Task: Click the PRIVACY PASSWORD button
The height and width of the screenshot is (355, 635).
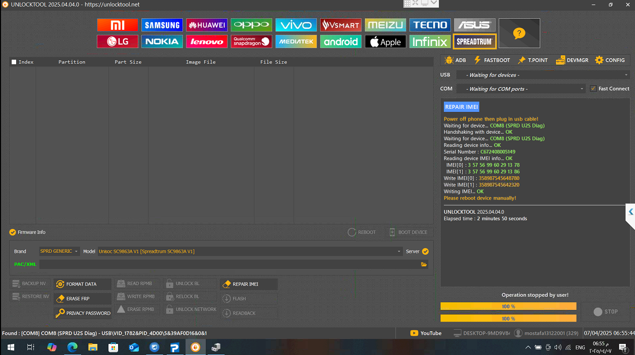Action: tap(83, 313)
